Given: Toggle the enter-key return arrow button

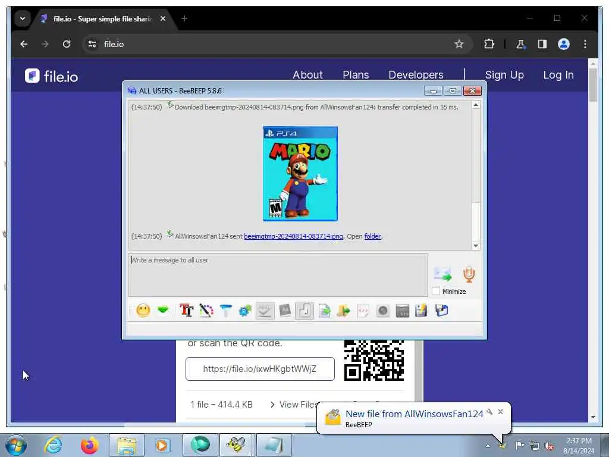Looking at the screenshot, I should 304,311.
